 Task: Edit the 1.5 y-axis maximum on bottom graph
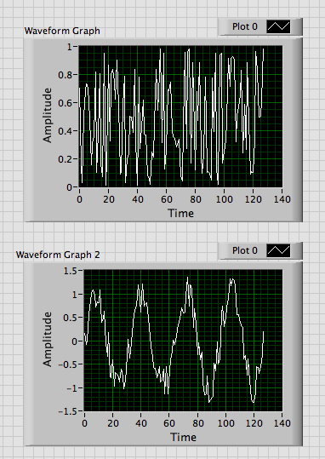pos(71,271)
